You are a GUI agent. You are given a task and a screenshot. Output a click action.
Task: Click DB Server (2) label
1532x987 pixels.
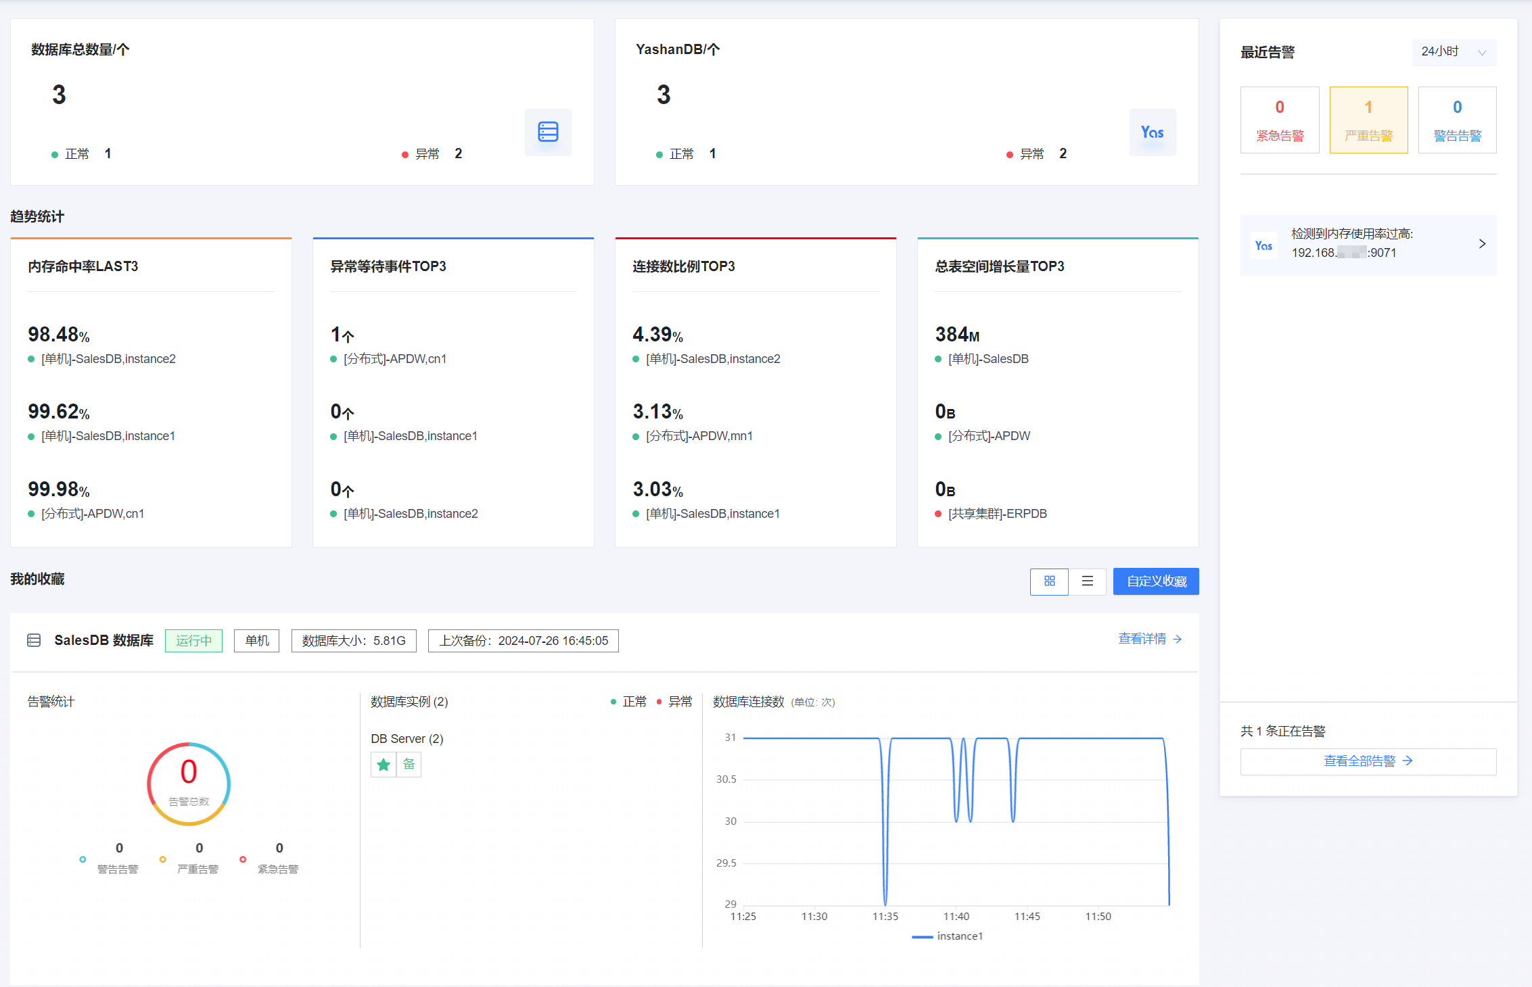[x=407, y=739]
